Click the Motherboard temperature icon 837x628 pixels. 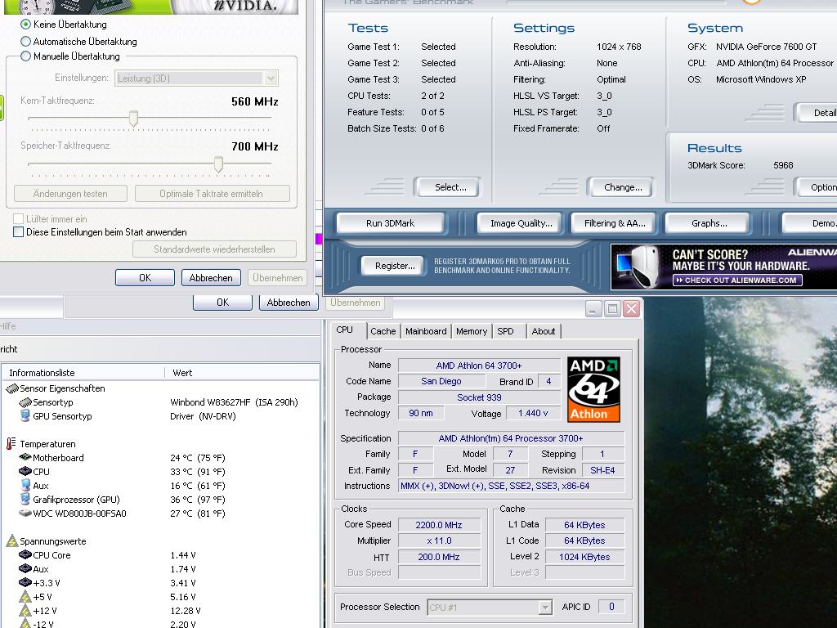[25, 457]
